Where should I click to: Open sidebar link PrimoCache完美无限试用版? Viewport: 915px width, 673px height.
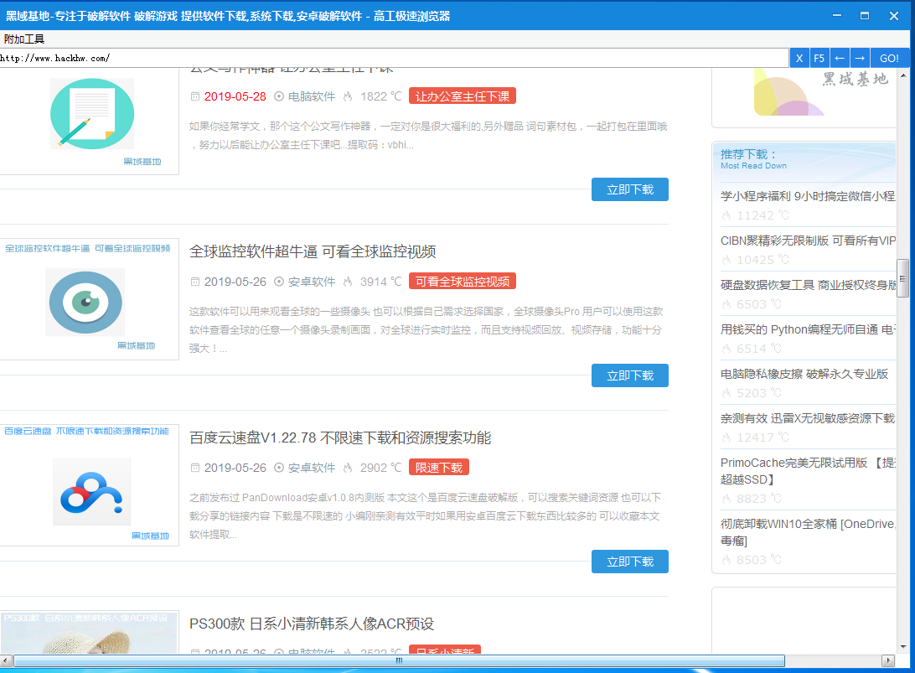pyautogui.click(x=808, y=470)
